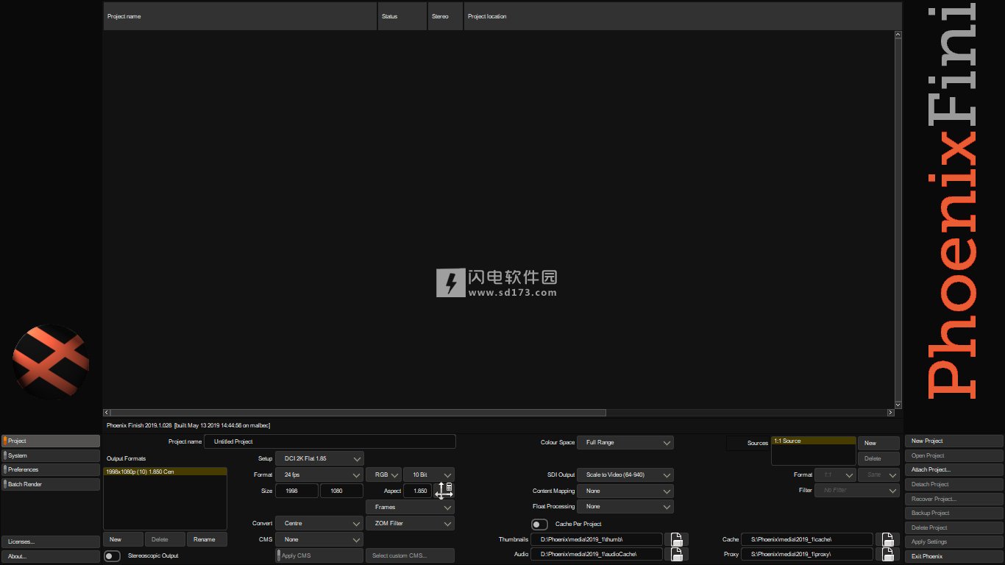Click New under Output Formats
The width and height of the screenshot is (1005, 565).
pos(123,539)
